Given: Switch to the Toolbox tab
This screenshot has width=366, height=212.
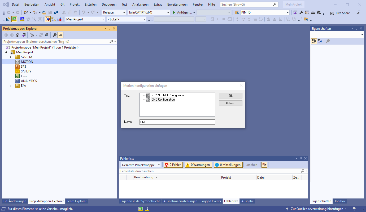Looking at the screenshot, I should (340, 201).
